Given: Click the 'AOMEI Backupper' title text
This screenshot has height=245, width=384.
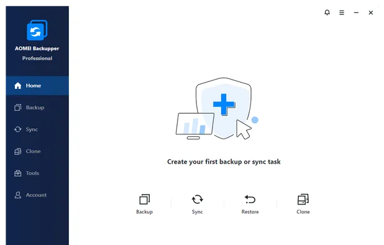Looking at the screenshot, I should pos(37,49).
